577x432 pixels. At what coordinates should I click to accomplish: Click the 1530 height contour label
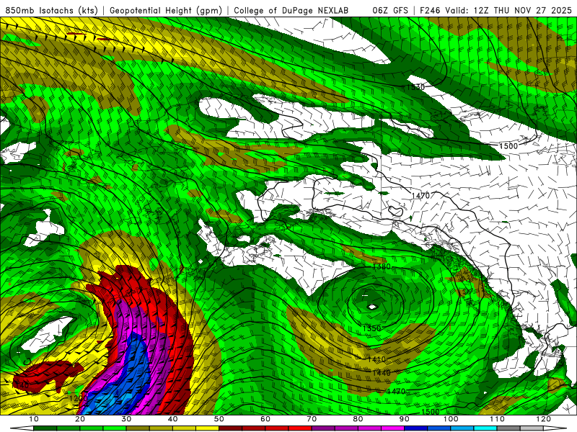(x=415, y=87)
